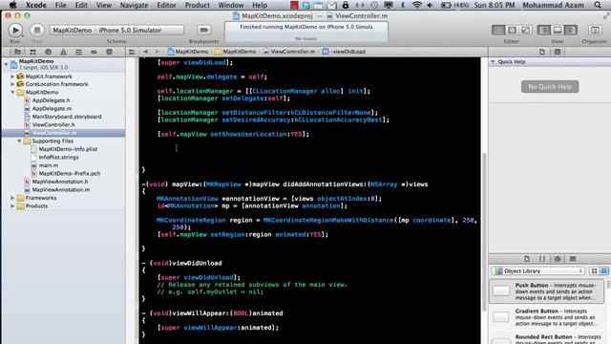Expand the Products group

click(x=12, y=206)
